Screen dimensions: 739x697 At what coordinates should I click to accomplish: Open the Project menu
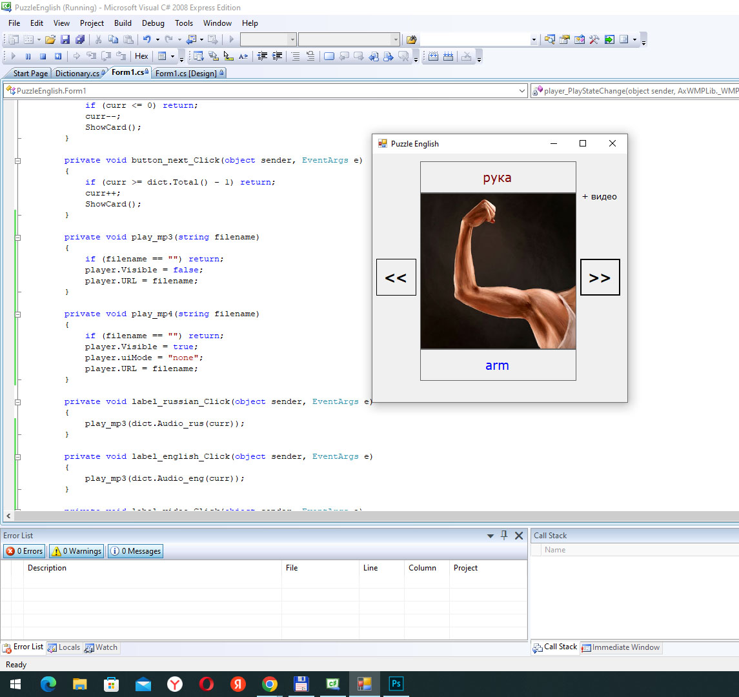[x=92, y=23]
